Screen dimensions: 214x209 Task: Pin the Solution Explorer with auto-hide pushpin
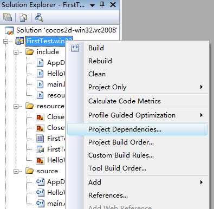point(102,4)
